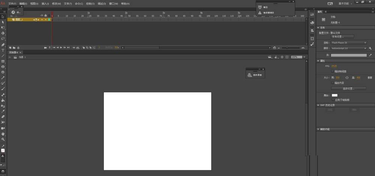Click the 发布设置... button
Viewport: 375px width, 176px height.
[342, 37]
